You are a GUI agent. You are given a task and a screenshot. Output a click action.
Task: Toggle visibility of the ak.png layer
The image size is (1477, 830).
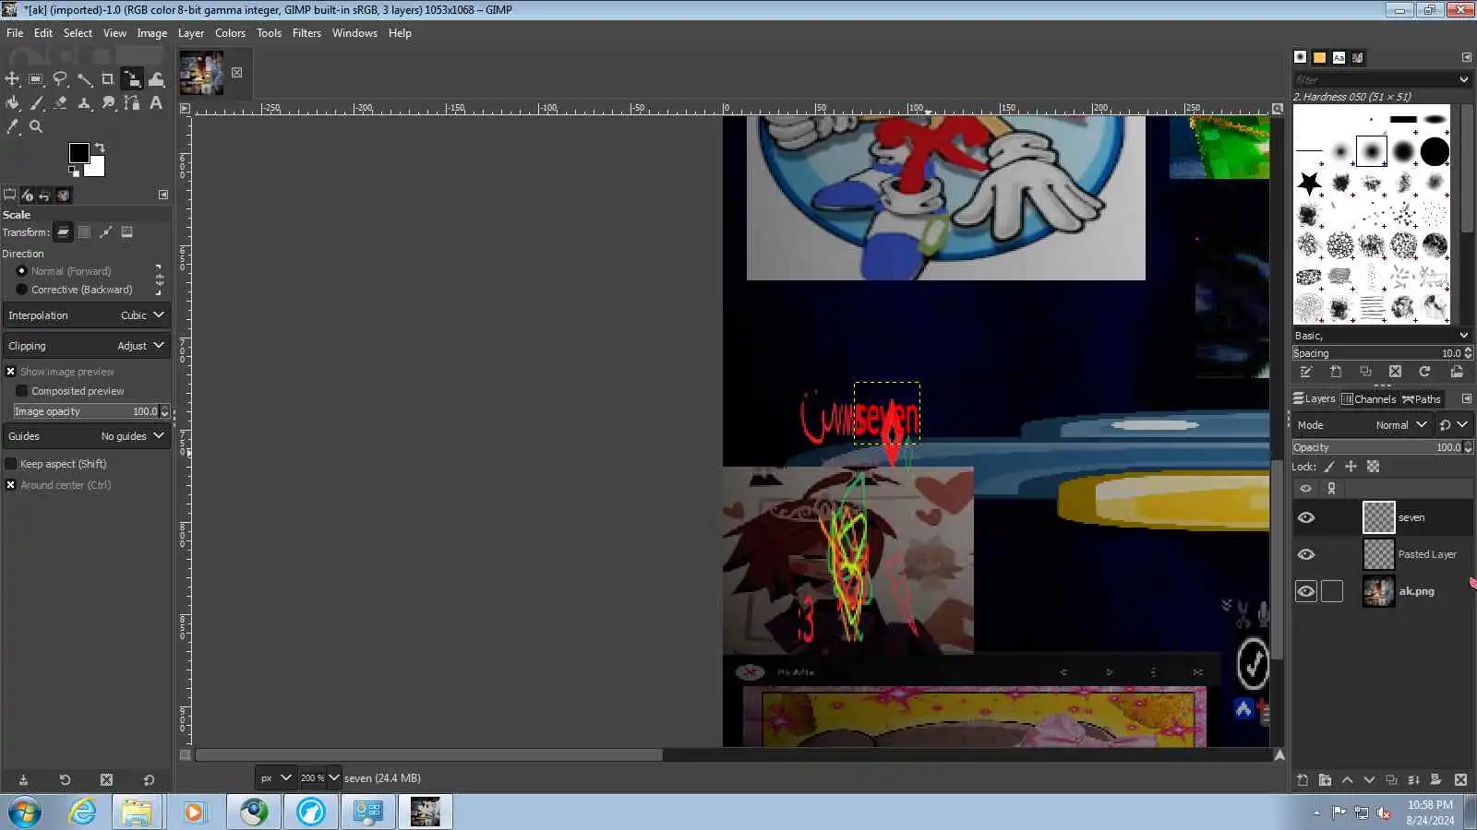[x=1305, y=592]
